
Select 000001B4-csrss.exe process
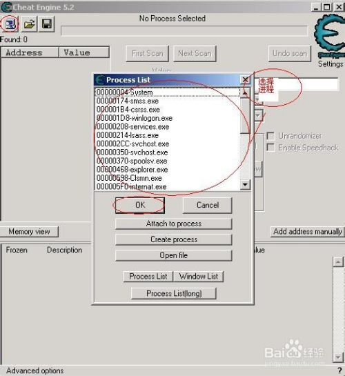coord(168,110)
